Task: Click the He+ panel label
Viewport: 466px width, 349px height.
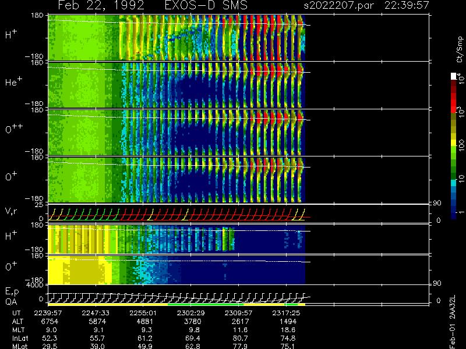Action: [13, 81]
